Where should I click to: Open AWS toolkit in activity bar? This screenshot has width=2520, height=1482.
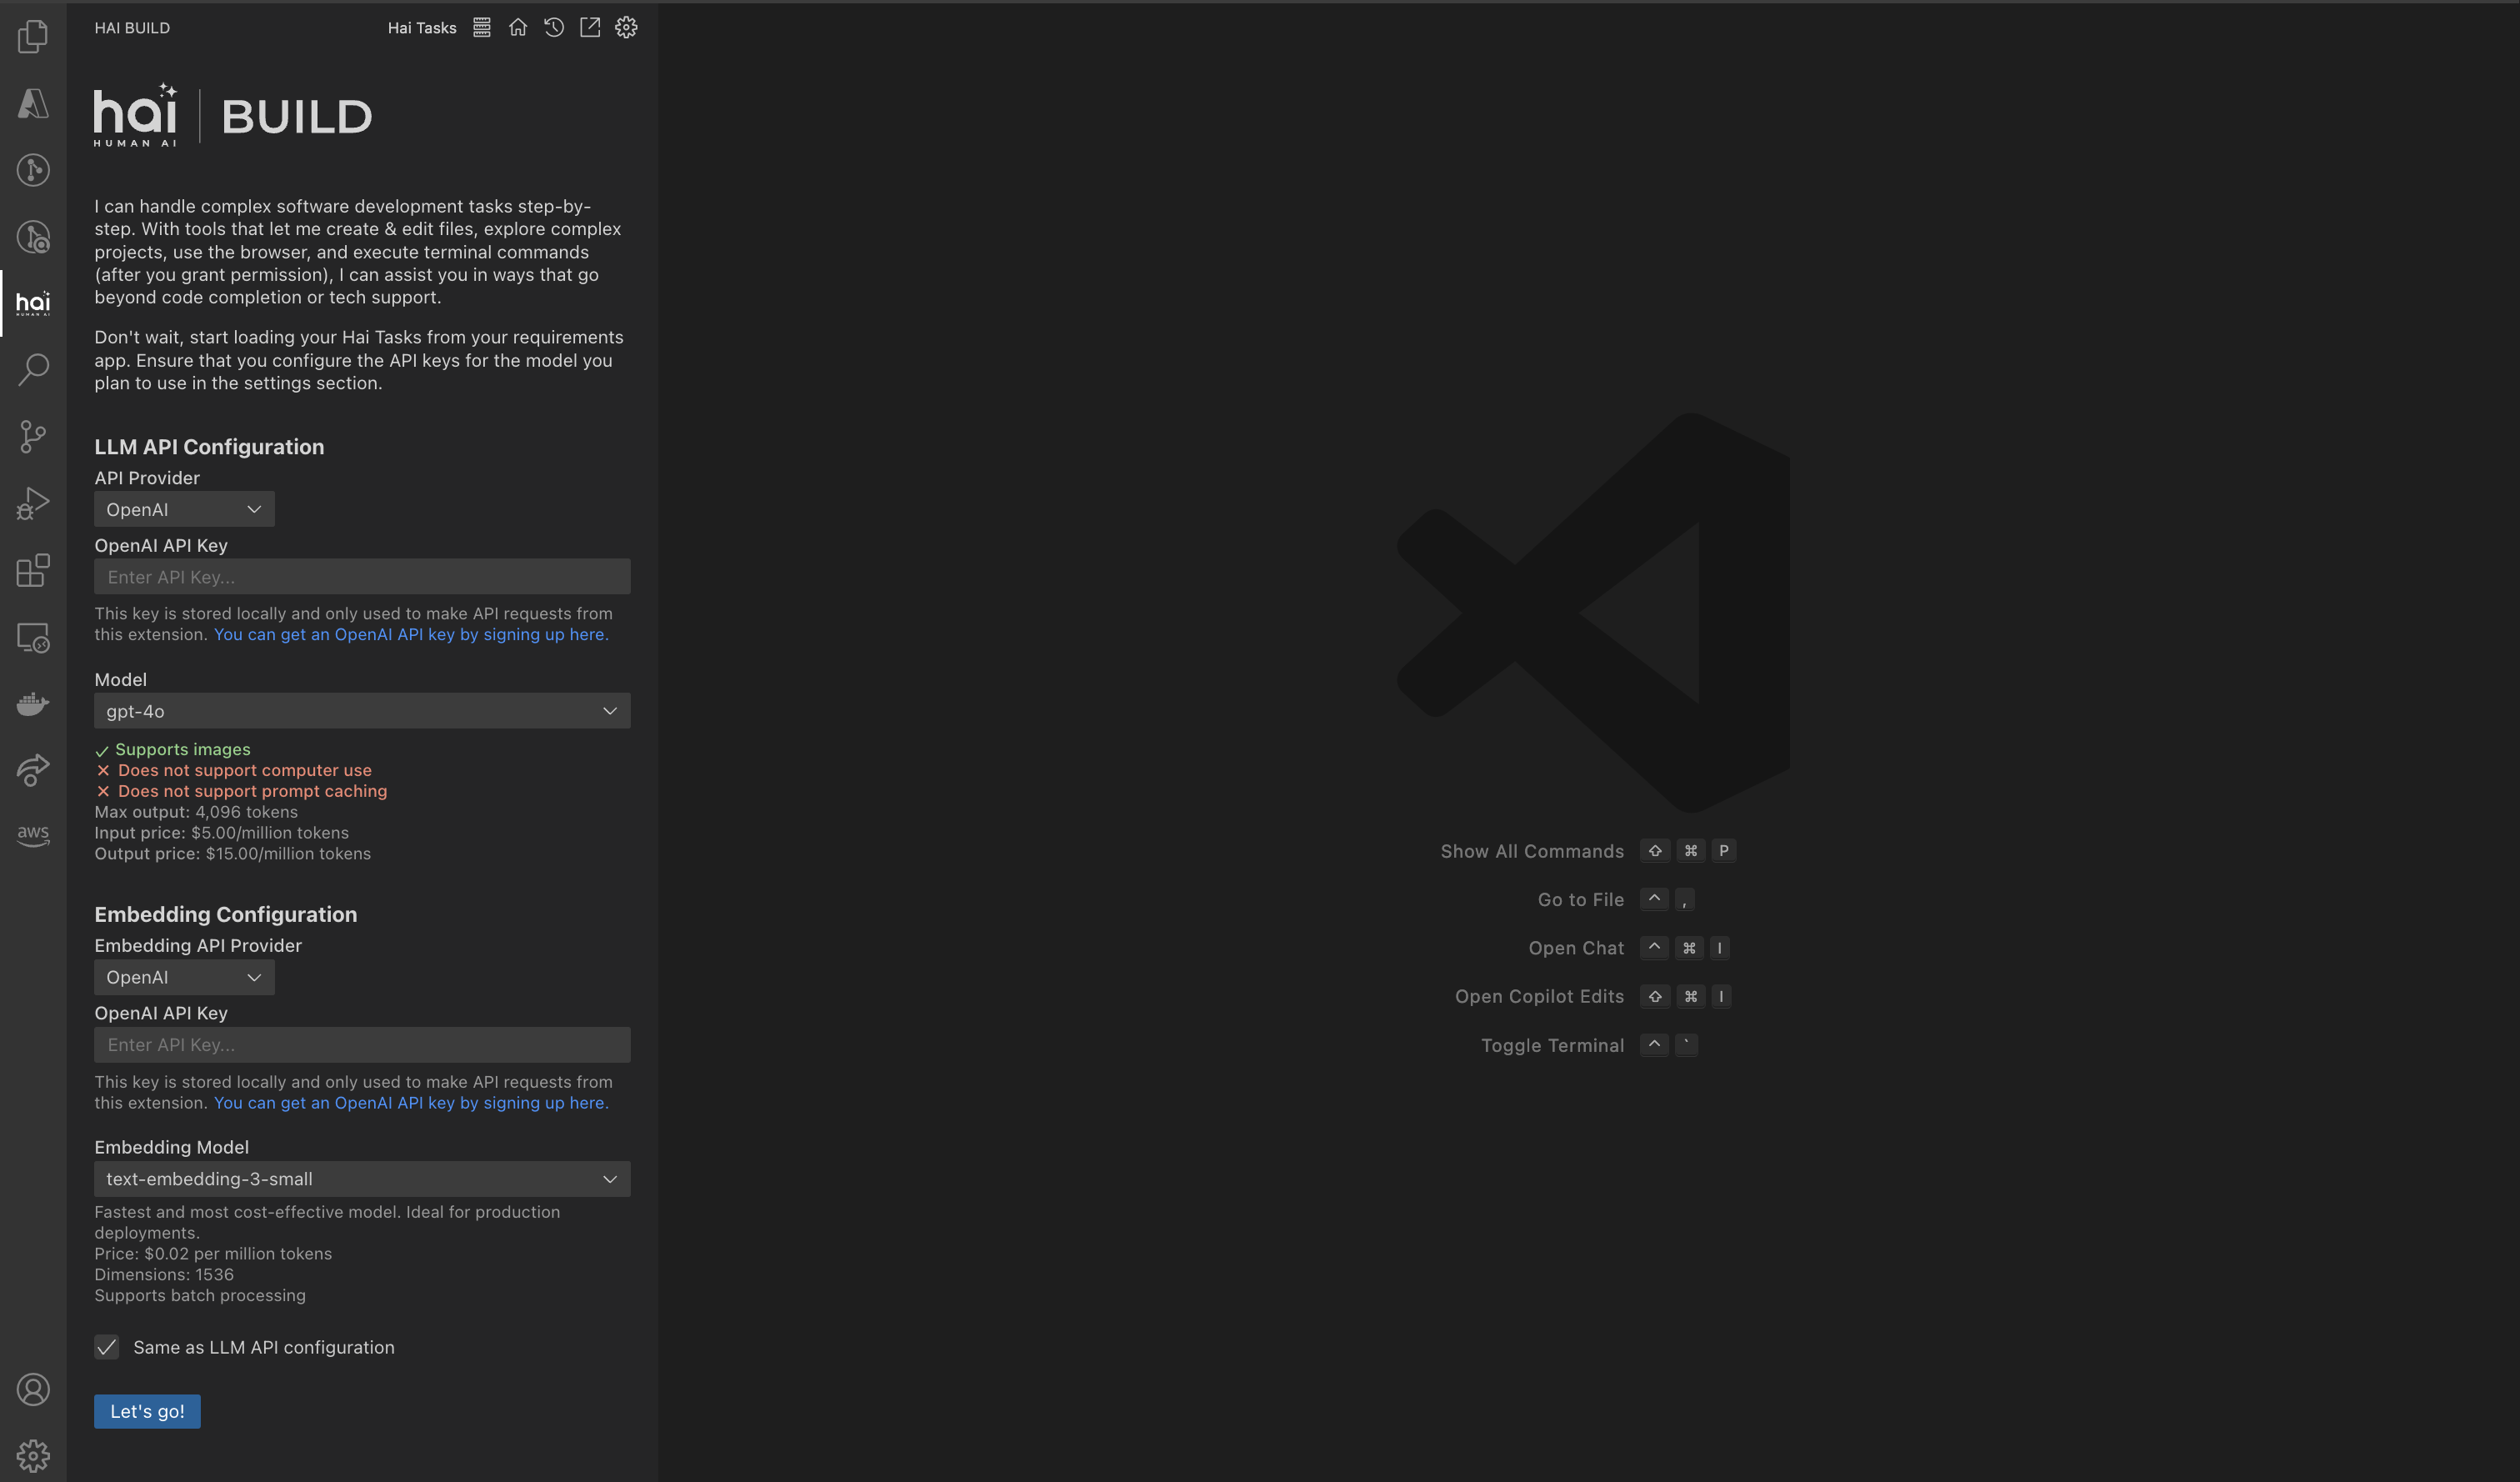click(x=33, y=836)
